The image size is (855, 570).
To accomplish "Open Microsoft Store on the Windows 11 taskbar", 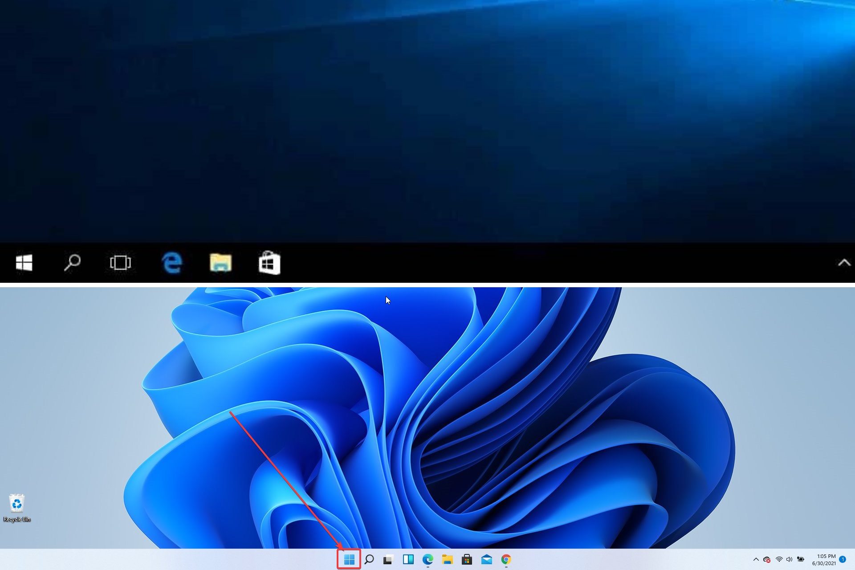I will [x=467, y=559].
